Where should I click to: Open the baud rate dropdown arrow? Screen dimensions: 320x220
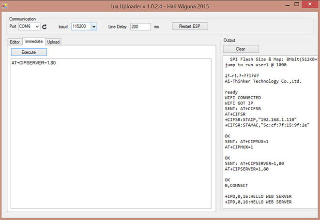[x=94, y=27]
